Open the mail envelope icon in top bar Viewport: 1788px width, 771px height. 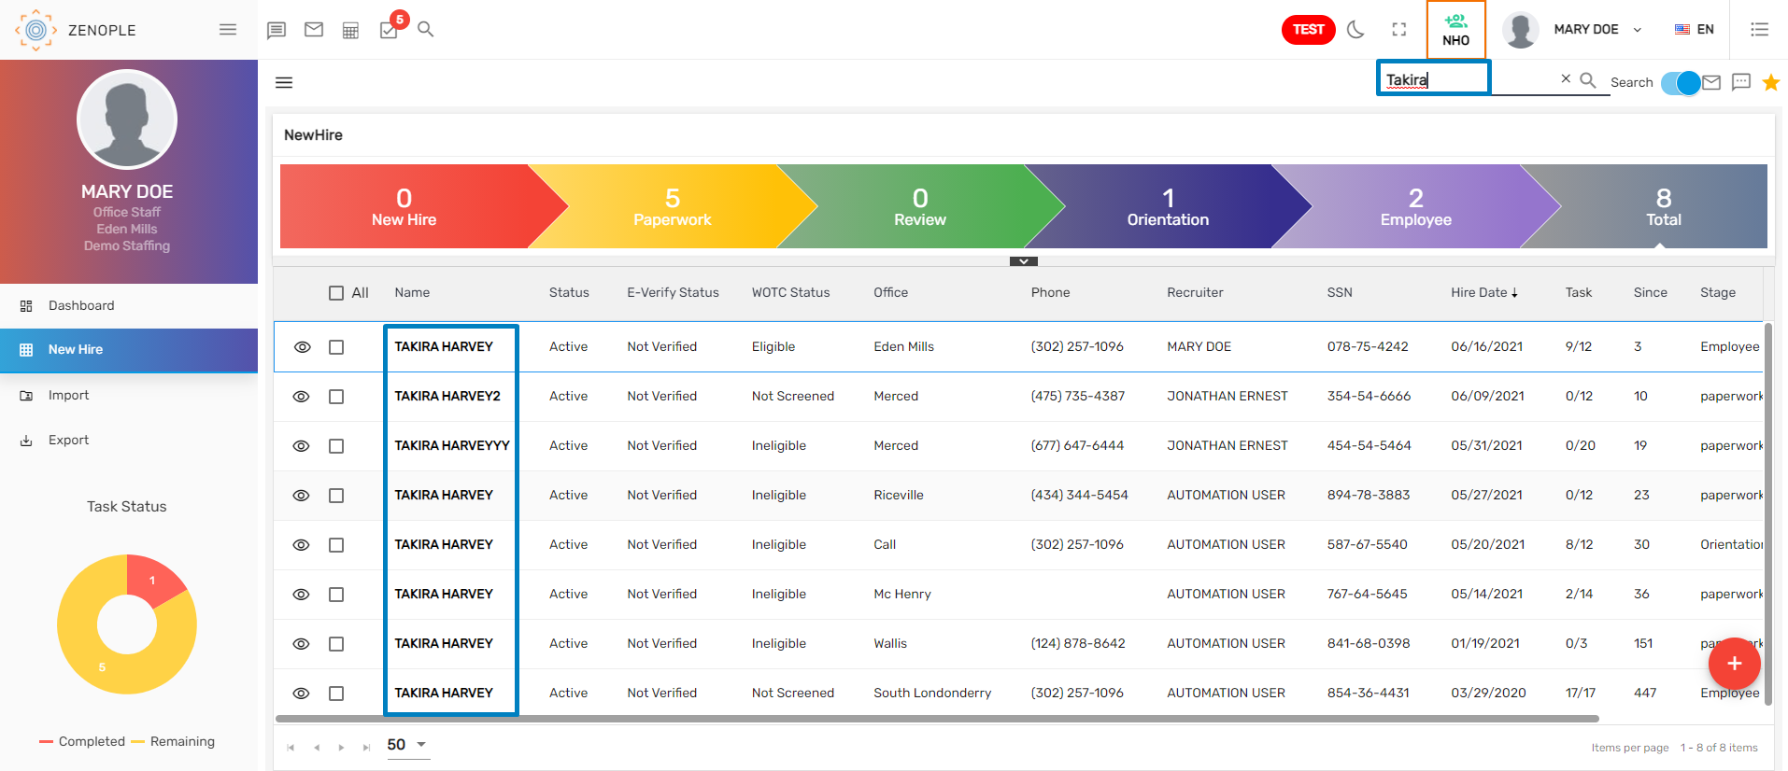[x=314, y=30]
